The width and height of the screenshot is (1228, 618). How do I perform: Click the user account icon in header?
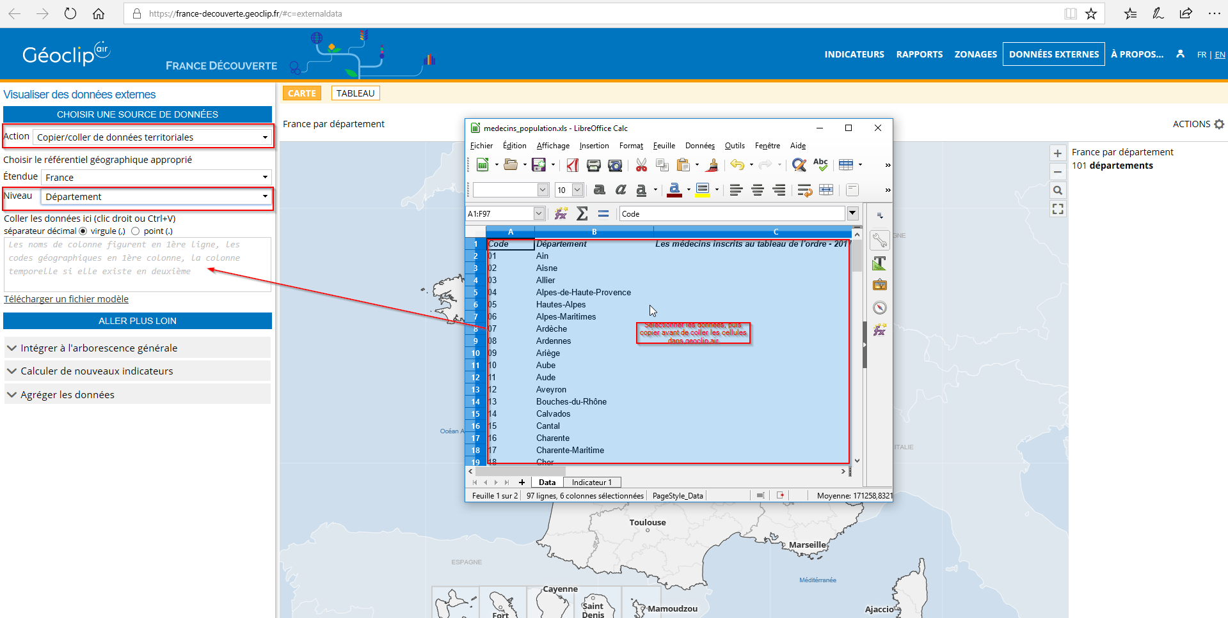[1180, 54]
